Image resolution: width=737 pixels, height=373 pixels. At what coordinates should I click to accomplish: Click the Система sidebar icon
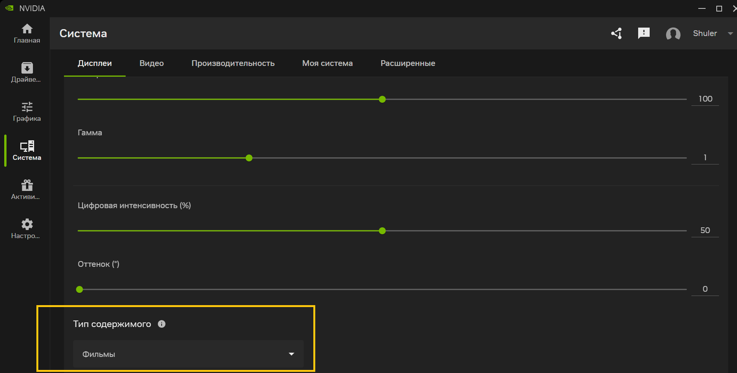(27, 150)
